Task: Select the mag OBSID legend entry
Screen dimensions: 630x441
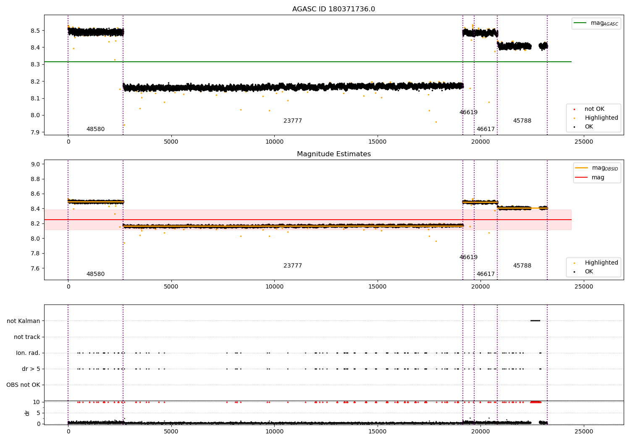Action: click(597, 168)
